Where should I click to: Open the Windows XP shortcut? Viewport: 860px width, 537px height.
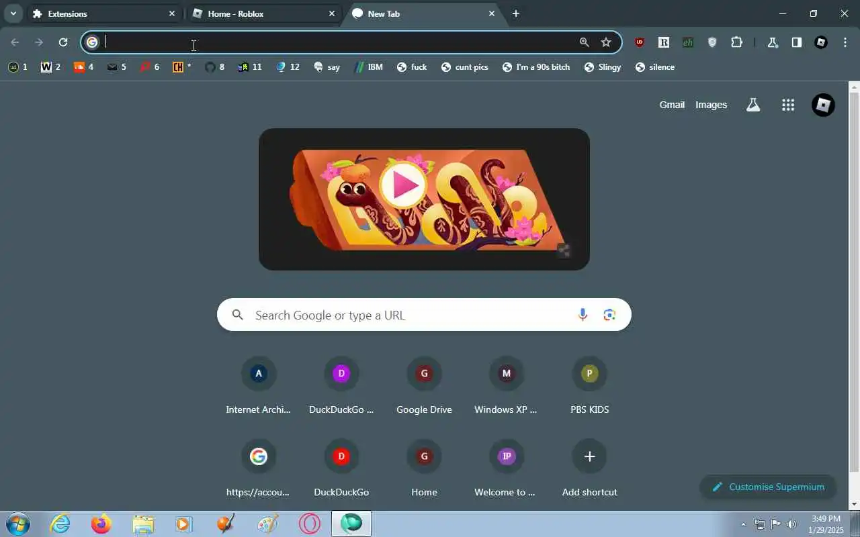507,386
